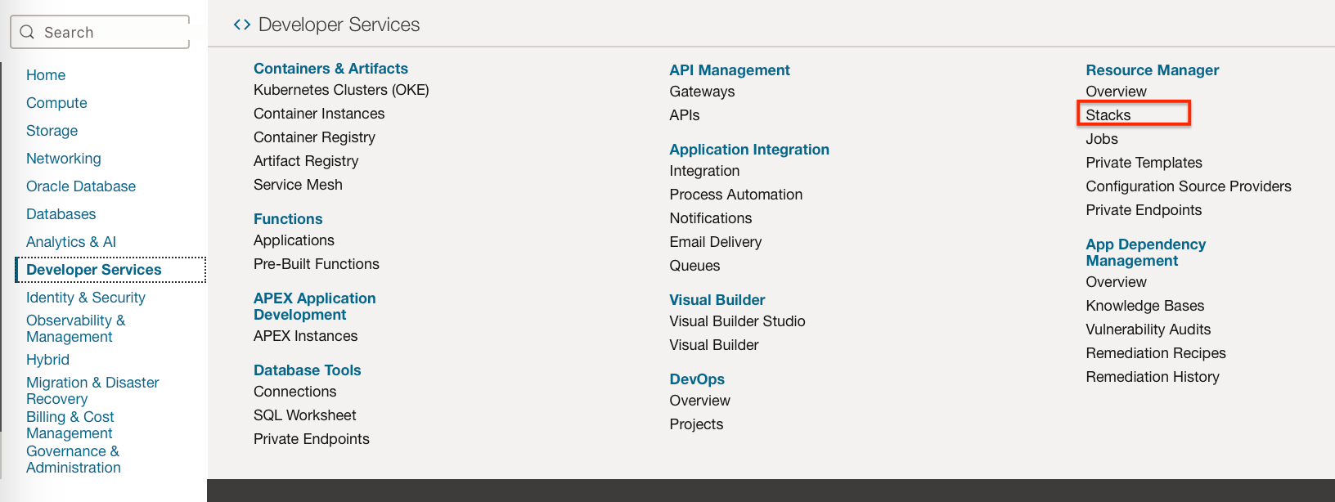Open Stacks under Resource Manager
The height and width of the screenshot is (502, 1335).
1108,115
